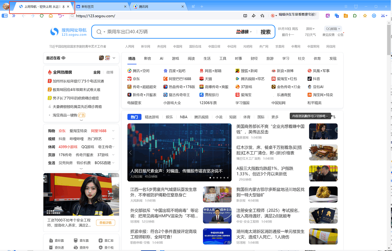Open the 百度·贴吧 site link

(174, 71)
